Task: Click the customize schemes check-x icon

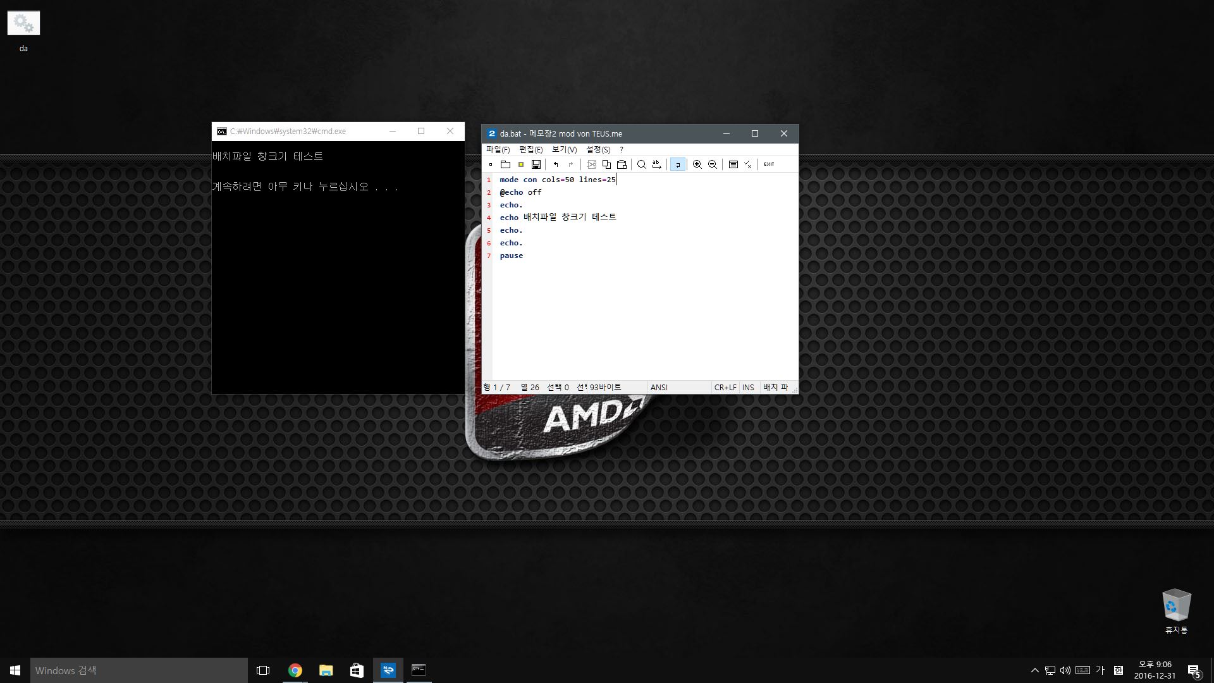Action: (x=748, y=164)
